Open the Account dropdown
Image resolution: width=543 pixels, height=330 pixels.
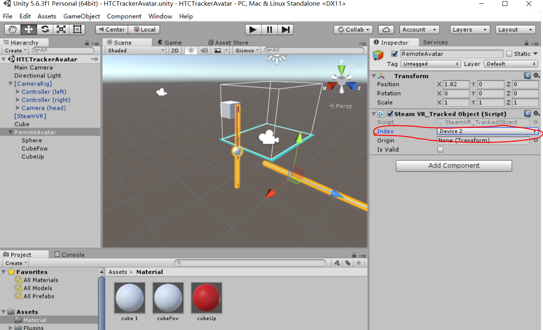(x=419, y=30)
